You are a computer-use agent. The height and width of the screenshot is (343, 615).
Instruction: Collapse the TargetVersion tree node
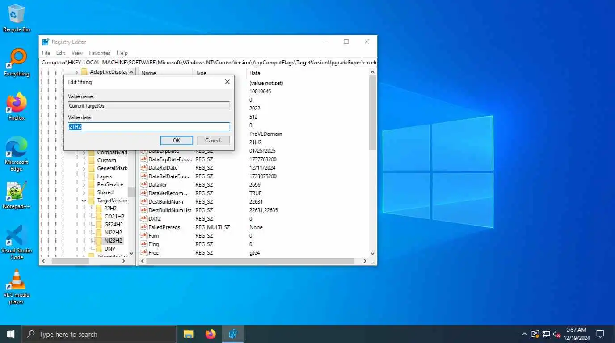coord(84,201)
